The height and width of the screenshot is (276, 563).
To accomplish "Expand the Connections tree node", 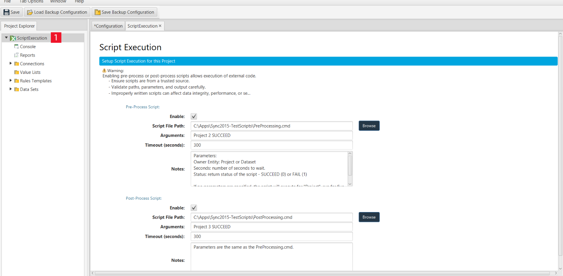I will click(11, 64).
